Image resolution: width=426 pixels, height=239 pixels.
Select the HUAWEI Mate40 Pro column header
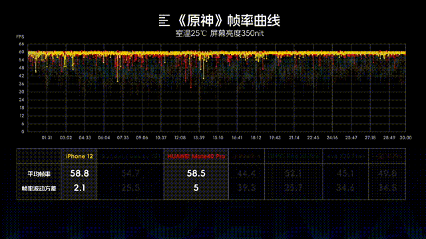(196, 157)
